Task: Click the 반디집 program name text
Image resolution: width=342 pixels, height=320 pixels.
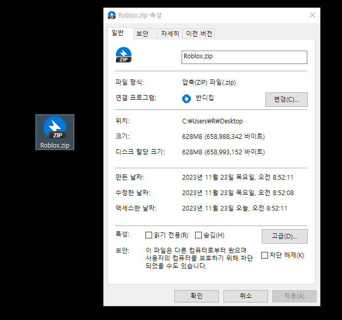Action: point(204,98)
